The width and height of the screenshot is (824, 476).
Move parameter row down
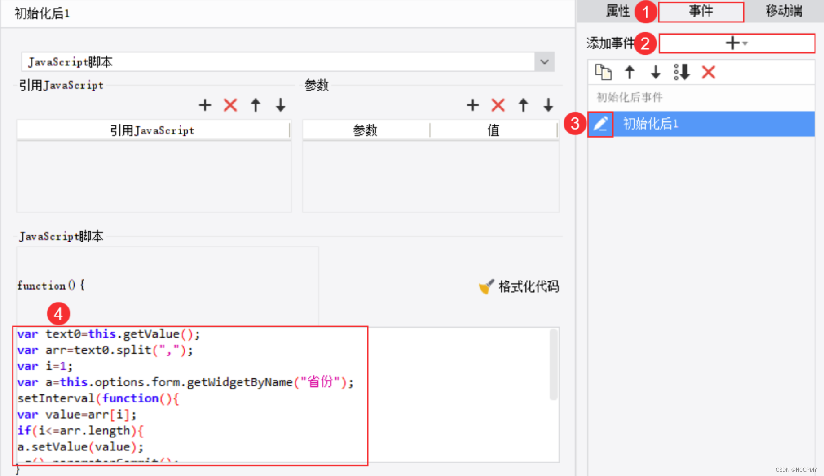click(x=548, y=105)
